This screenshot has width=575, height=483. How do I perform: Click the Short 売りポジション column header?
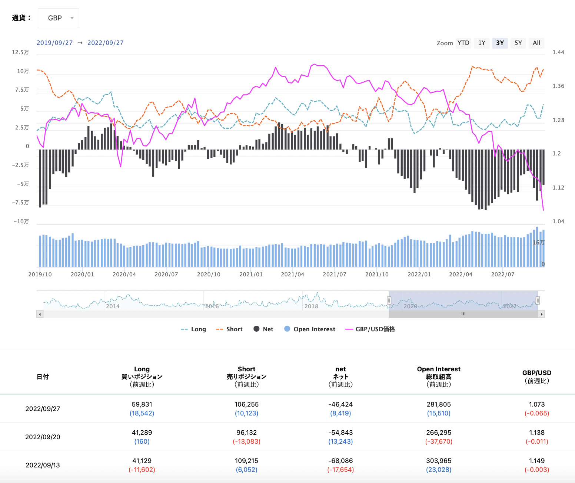pos(247,377)
